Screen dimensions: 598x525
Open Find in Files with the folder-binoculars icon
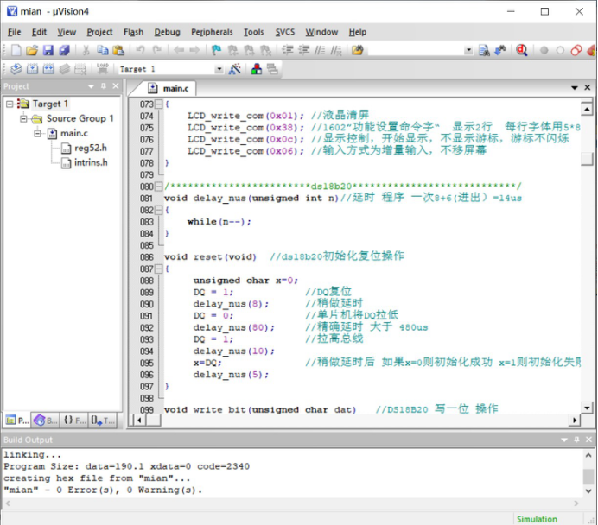coord(358,50)
